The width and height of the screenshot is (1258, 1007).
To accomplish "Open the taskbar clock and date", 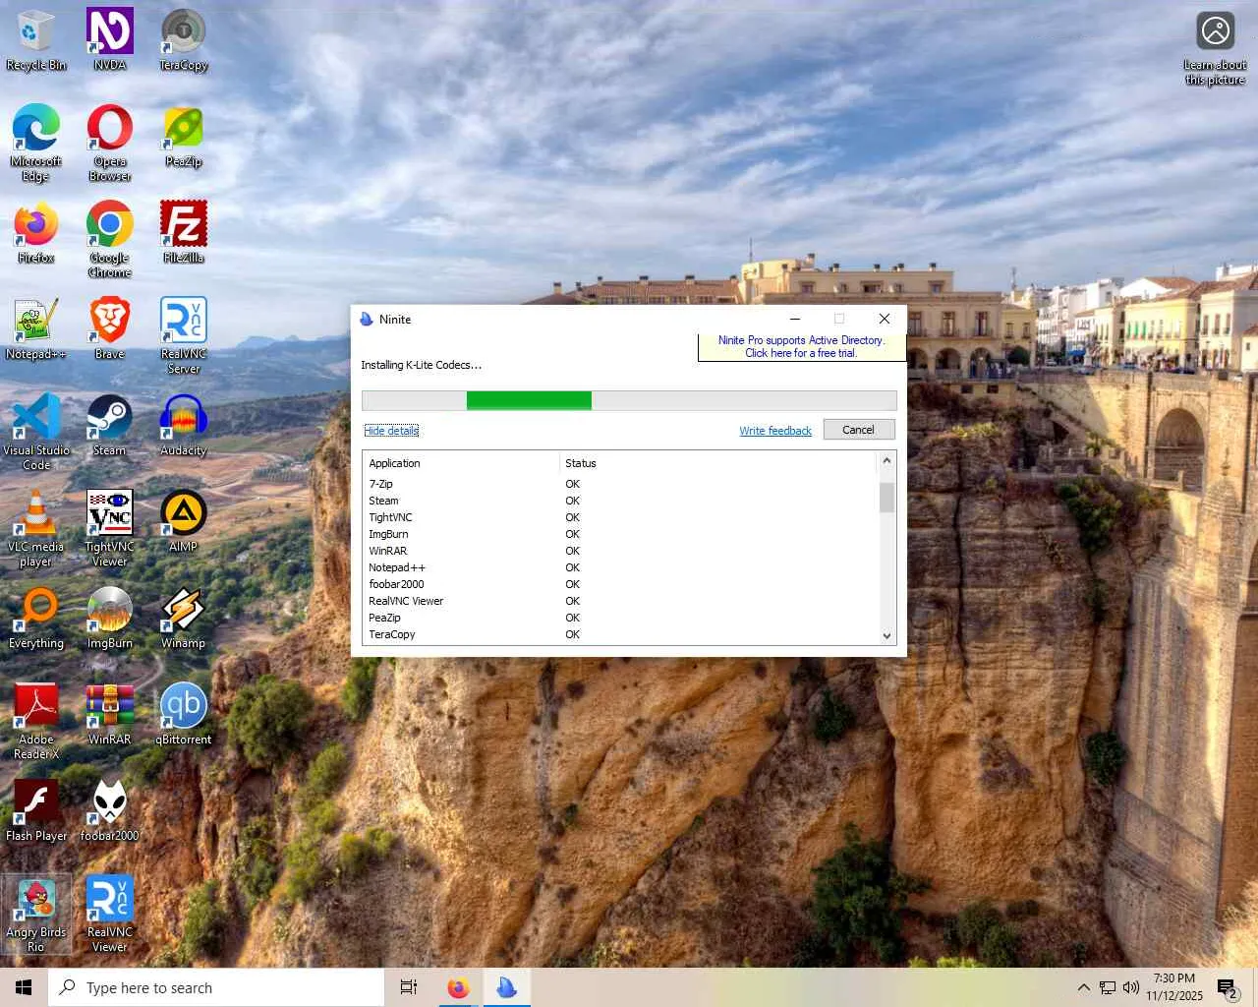I will 1174,987.
